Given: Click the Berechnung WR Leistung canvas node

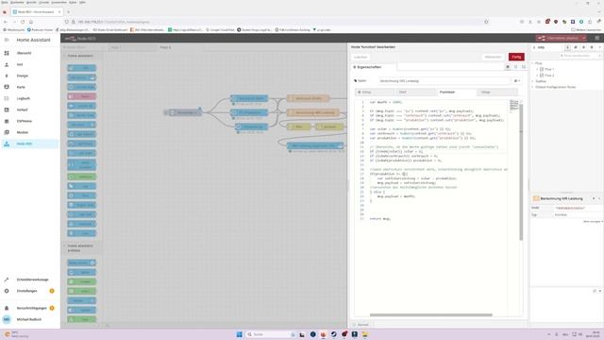Looking at the screenshot, I should (x=313, y=112).
